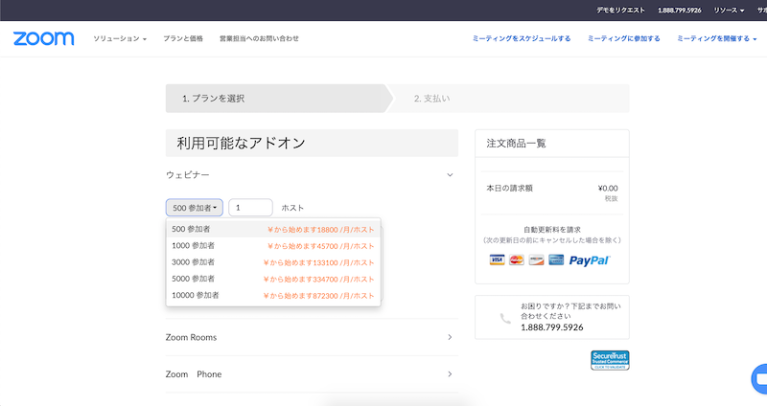767x406 pixels.
Task: Click the SecureTrust Trusted Commerce badge
Action: coord(610,360)
